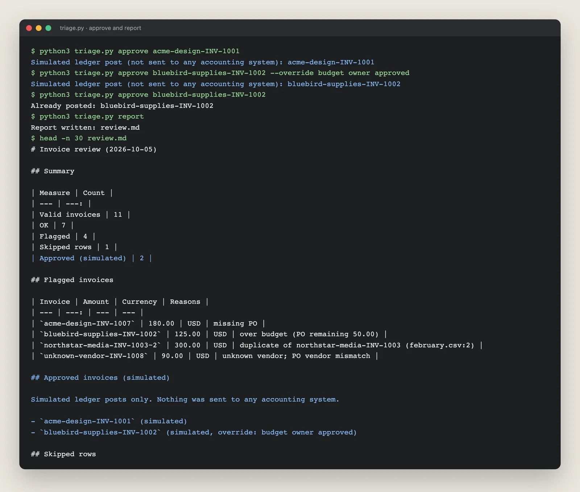Click the simulated ledger post line for acme-design-INV-1001
This screenshot has height=492, width=580.
(203, 62)
